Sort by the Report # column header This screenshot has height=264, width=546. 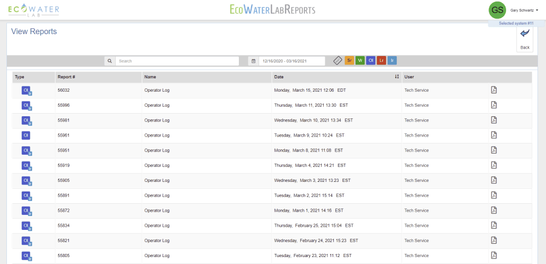(x=99, y=77)
